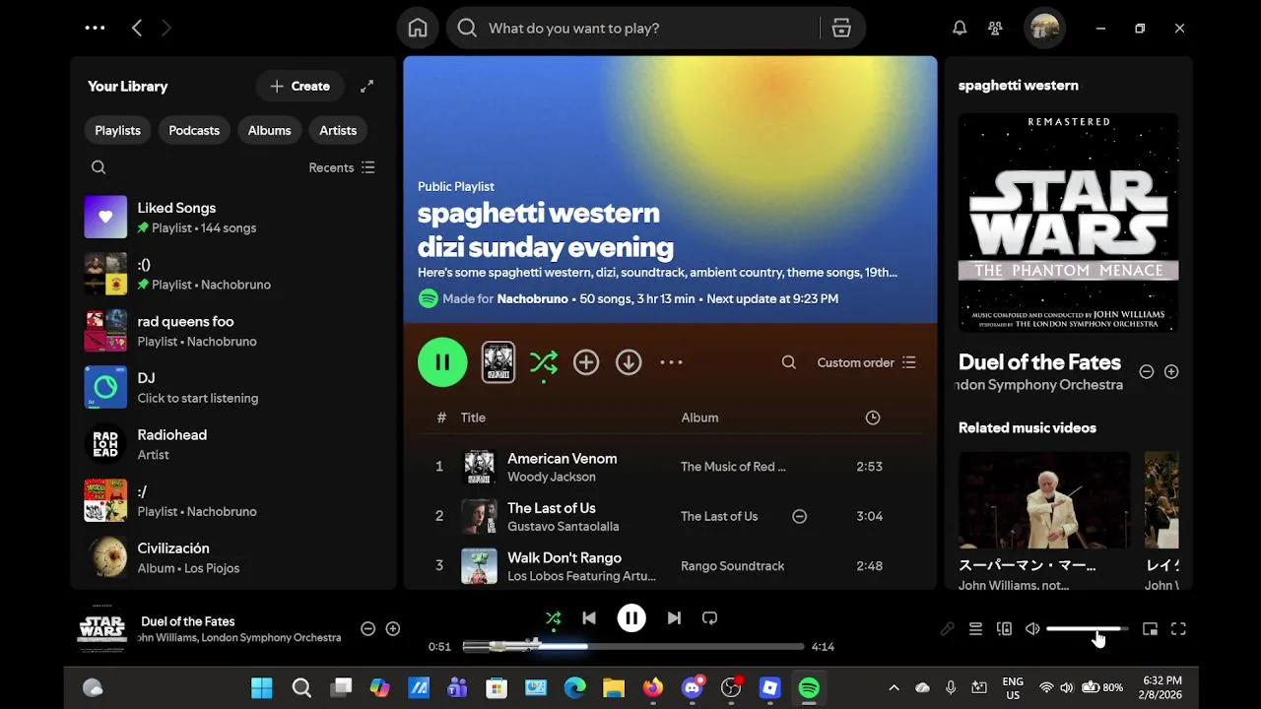Open File Explorer from taskbar

614,687
